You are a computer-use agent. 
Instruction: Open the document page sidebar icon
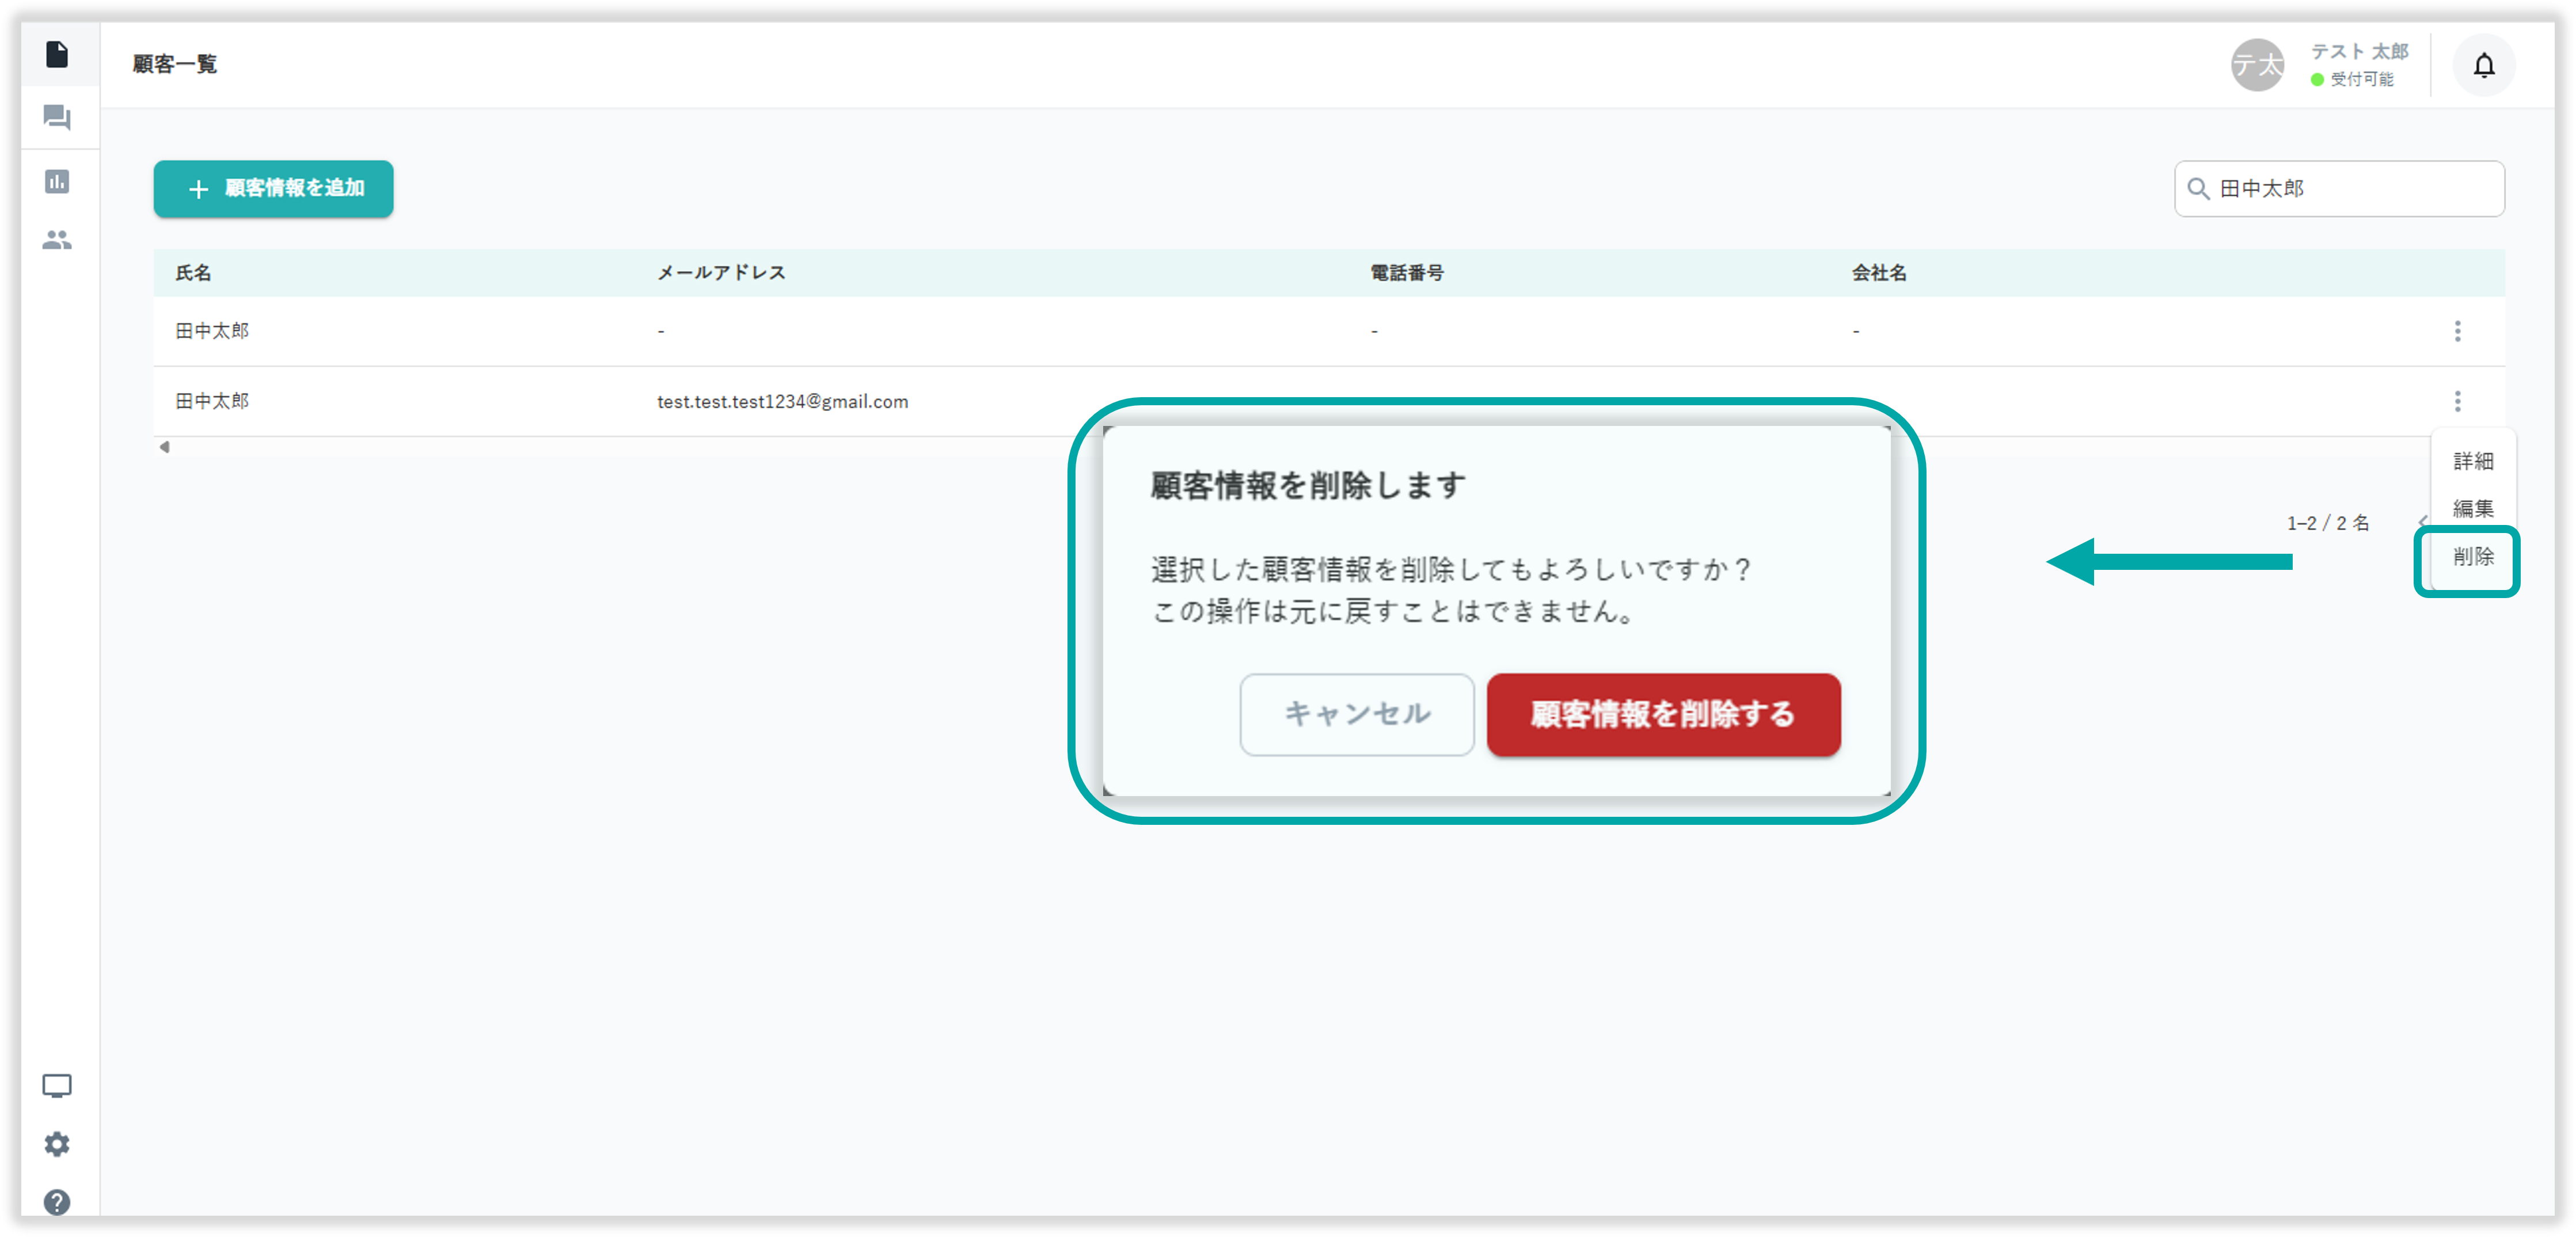[57, 54]
